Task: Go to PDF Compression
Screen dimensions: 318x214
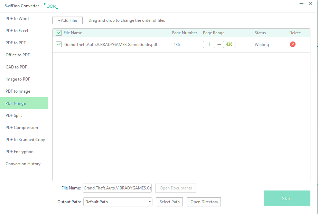Action: click(x=24, y=128)
